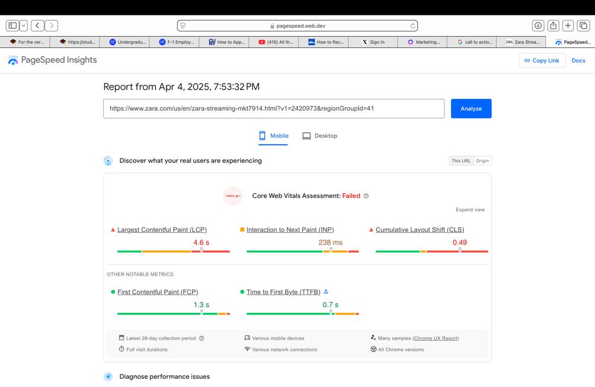Click the Copy Link button

click(x=542, y=60)
